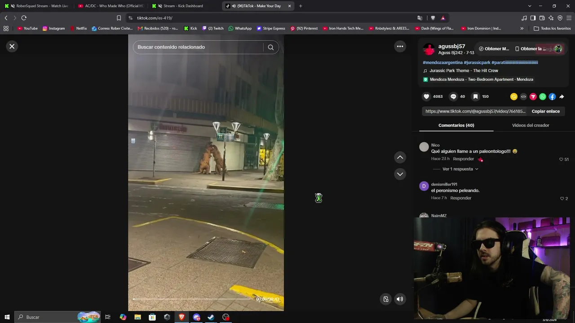Close the TikTok video viewer
Screen dimensions: 575x323
[12, 46]
